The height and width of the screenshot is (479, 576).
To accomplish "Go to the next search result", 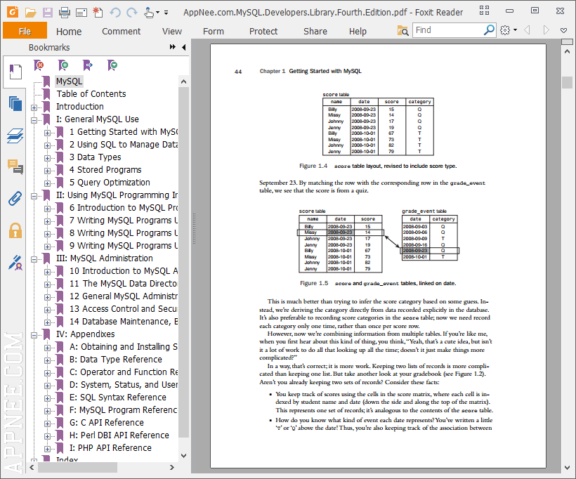I will point(546,29).
